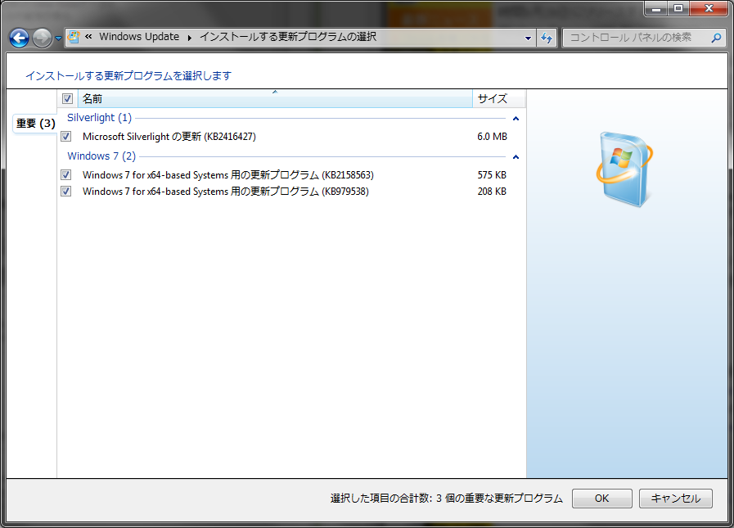The height and width of the screenshot is (528, 734).
Task: Click the 選択した項目の合計数 summary text
Action: (446, 499)
